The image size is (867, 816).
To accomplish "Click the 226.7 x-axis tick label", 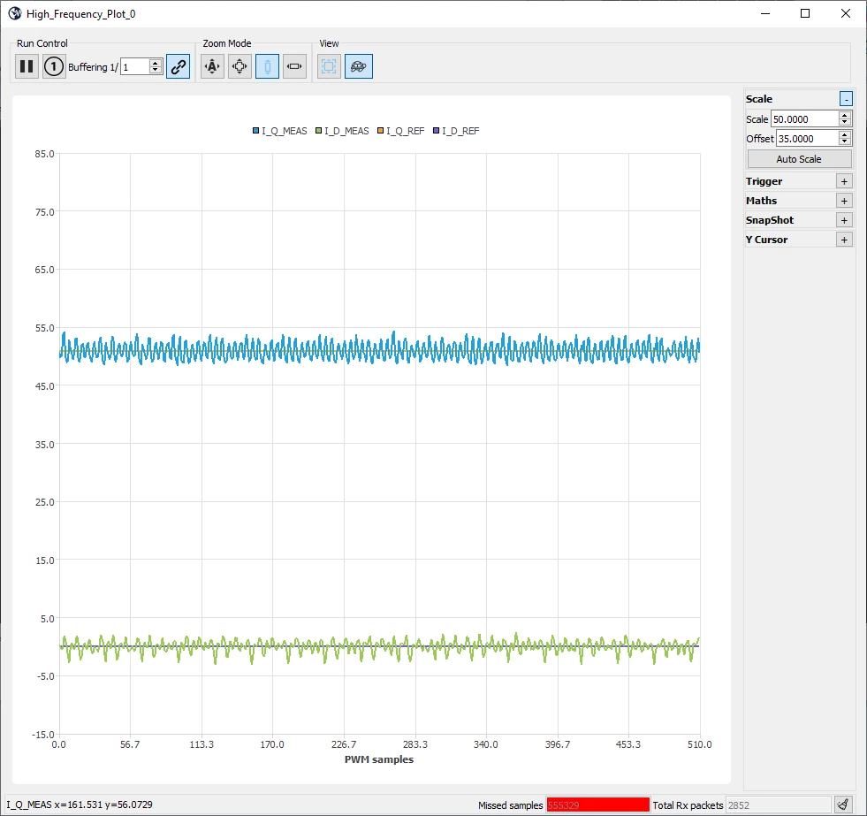I will [344, 744].
